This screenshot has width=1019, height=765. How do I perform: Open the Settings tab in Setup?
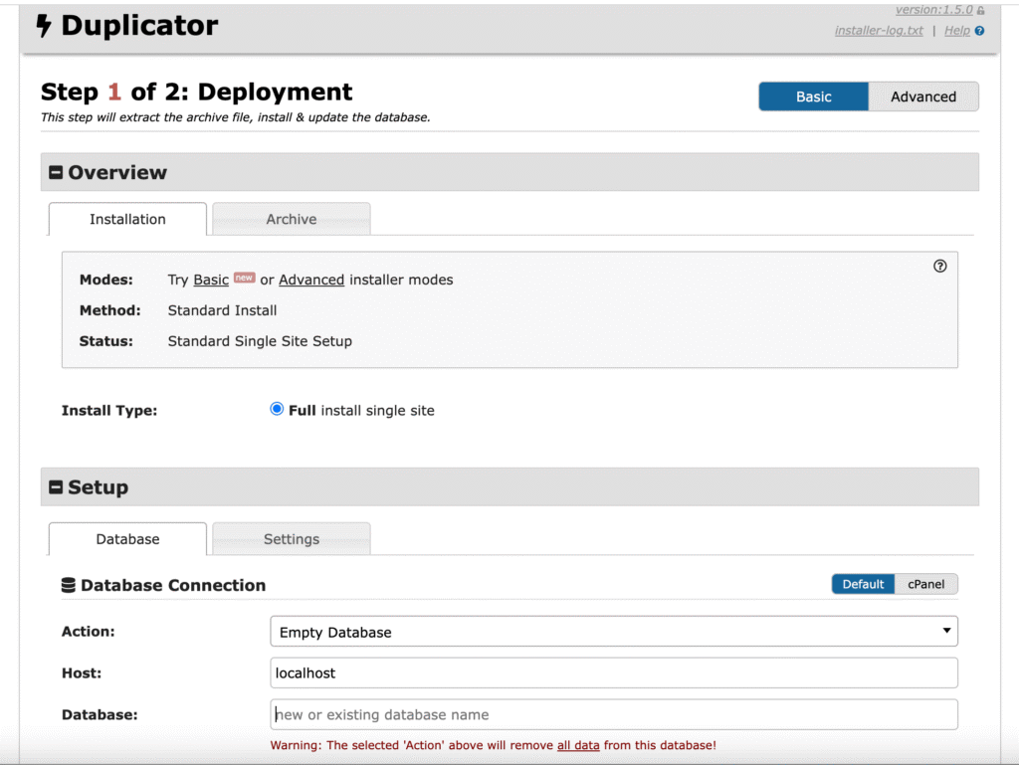[292, 539]
